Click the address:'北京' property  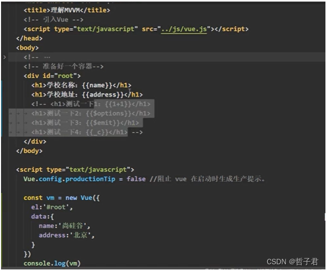66,235
